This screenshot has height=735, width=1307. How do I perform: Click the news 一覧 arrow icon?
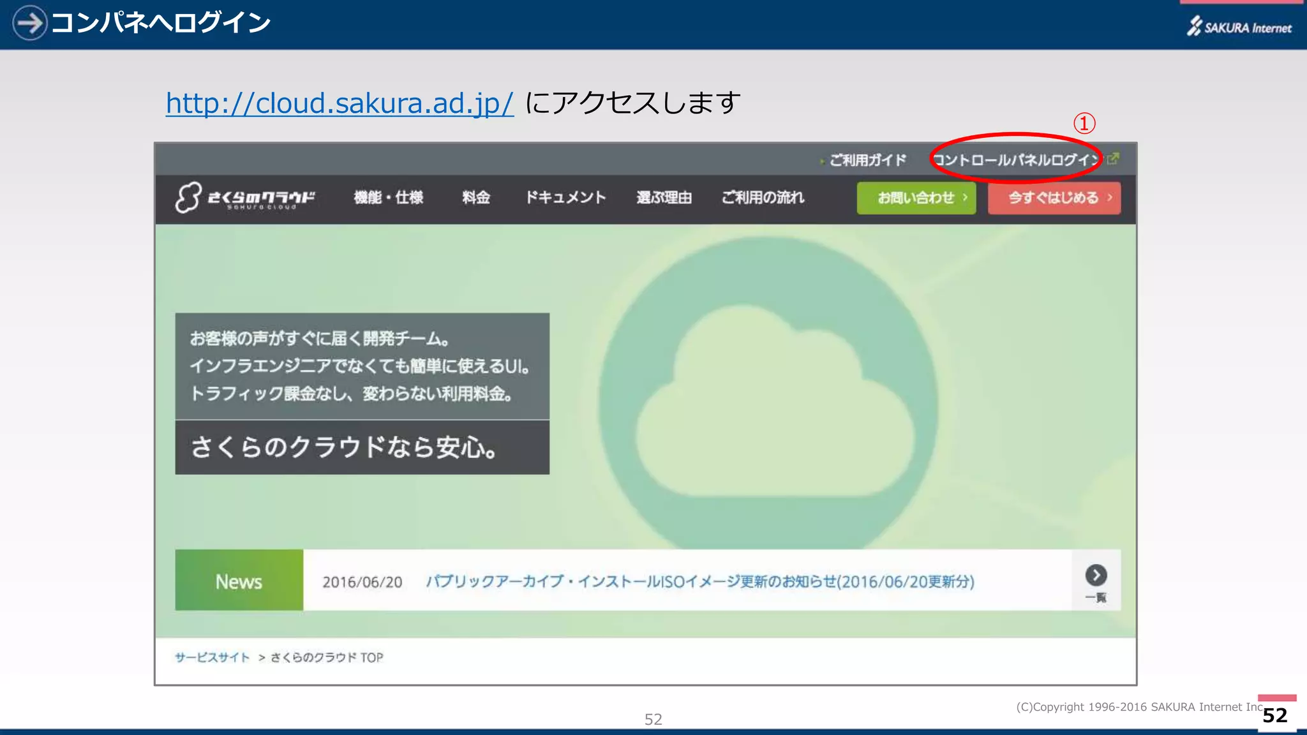point(1096,575)
